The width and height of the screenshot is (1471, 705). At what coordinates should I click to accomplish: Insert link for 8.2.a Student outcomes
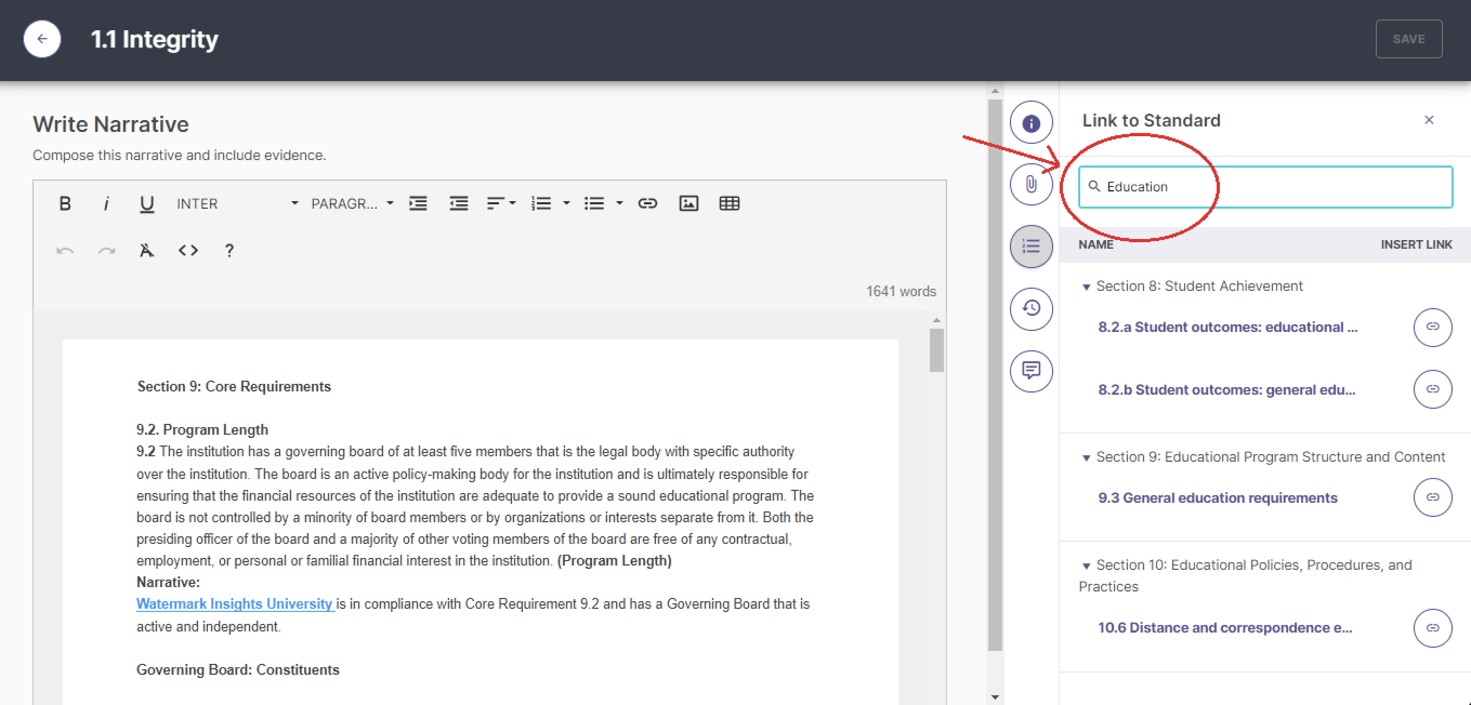pos(1432,327)
